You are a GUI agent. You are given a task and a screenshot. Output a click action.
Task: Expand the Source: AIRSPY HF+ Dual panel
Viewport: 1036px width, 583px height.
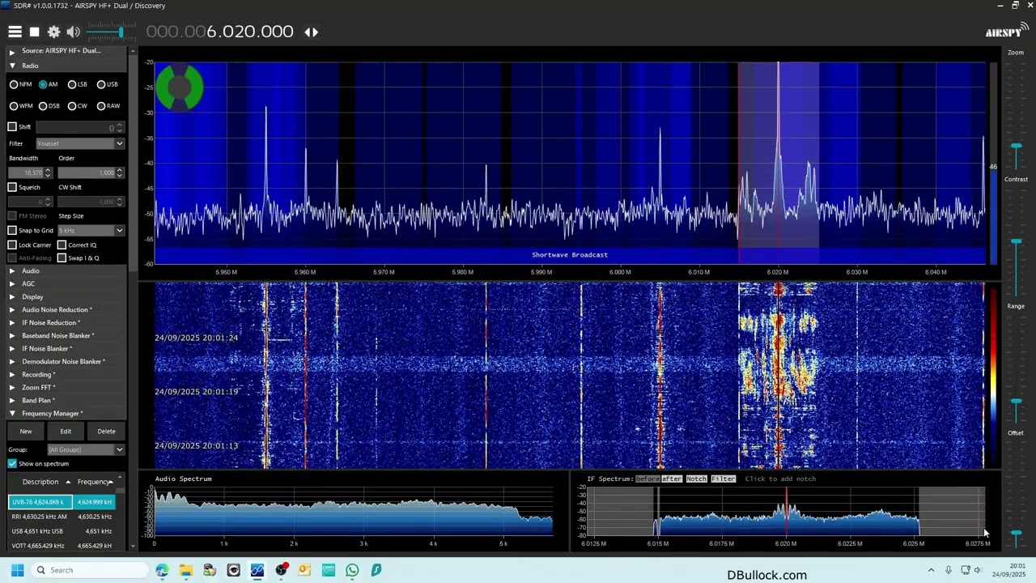click(11, 51)
